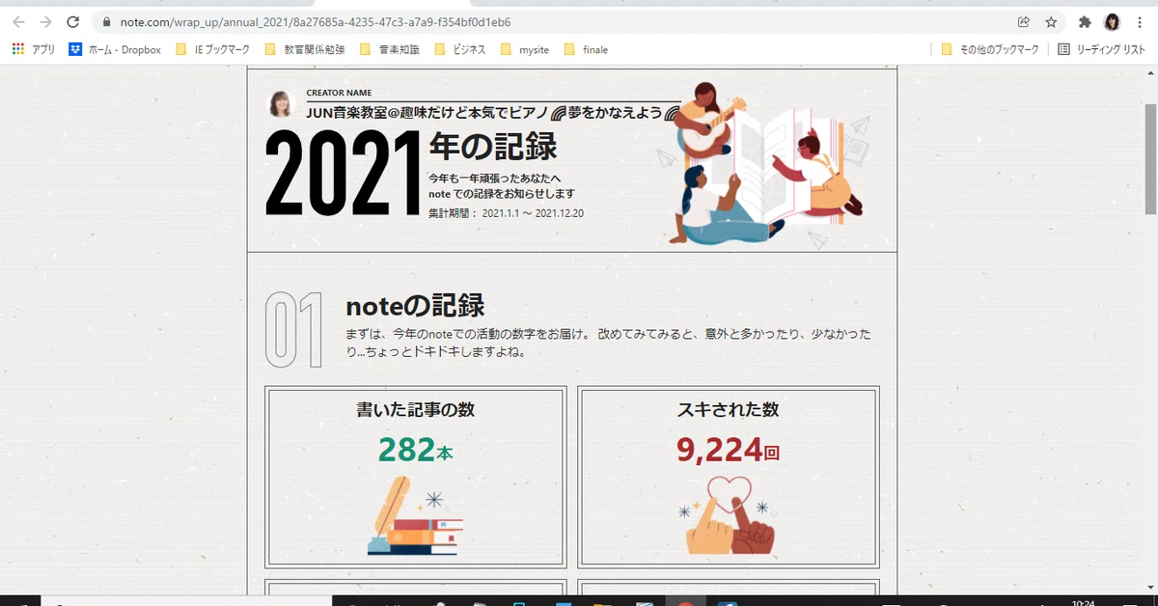Open the IE ブックマーク folder
The width and height of the screenshot is (1158, 606).
(x=212, y=49)
